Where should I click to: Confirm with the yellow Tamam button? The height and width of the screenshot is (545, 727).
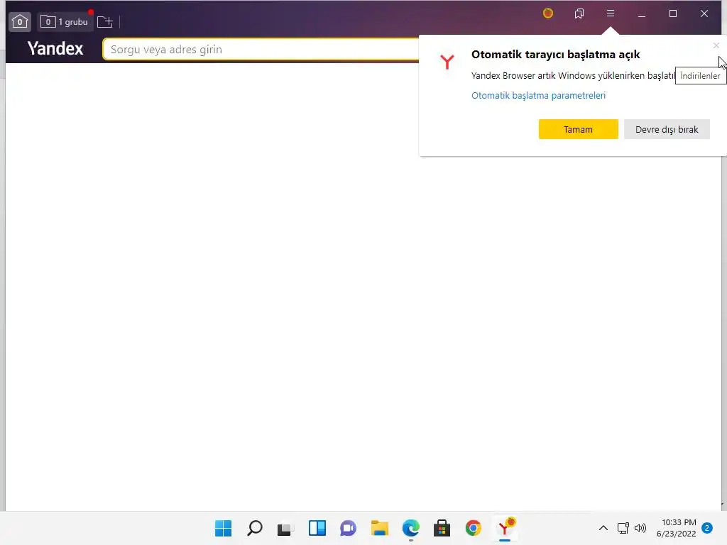tap(578, 129)
